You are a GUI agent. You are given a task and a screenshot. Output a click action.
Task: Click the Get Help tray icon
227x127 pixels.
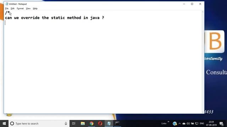175,123
